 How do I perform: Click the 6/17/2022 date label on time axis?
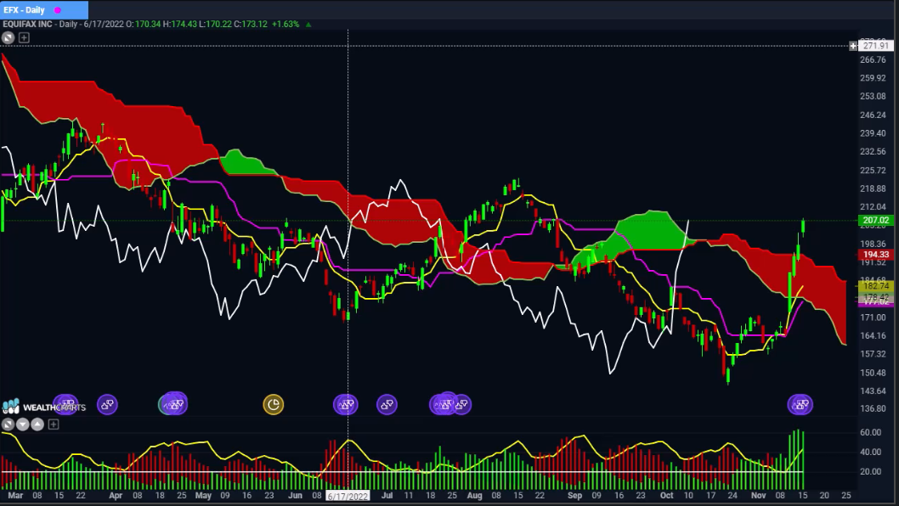coord(348,497)
